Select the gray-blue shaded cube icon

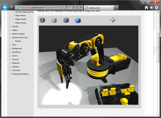coord(66,20)
